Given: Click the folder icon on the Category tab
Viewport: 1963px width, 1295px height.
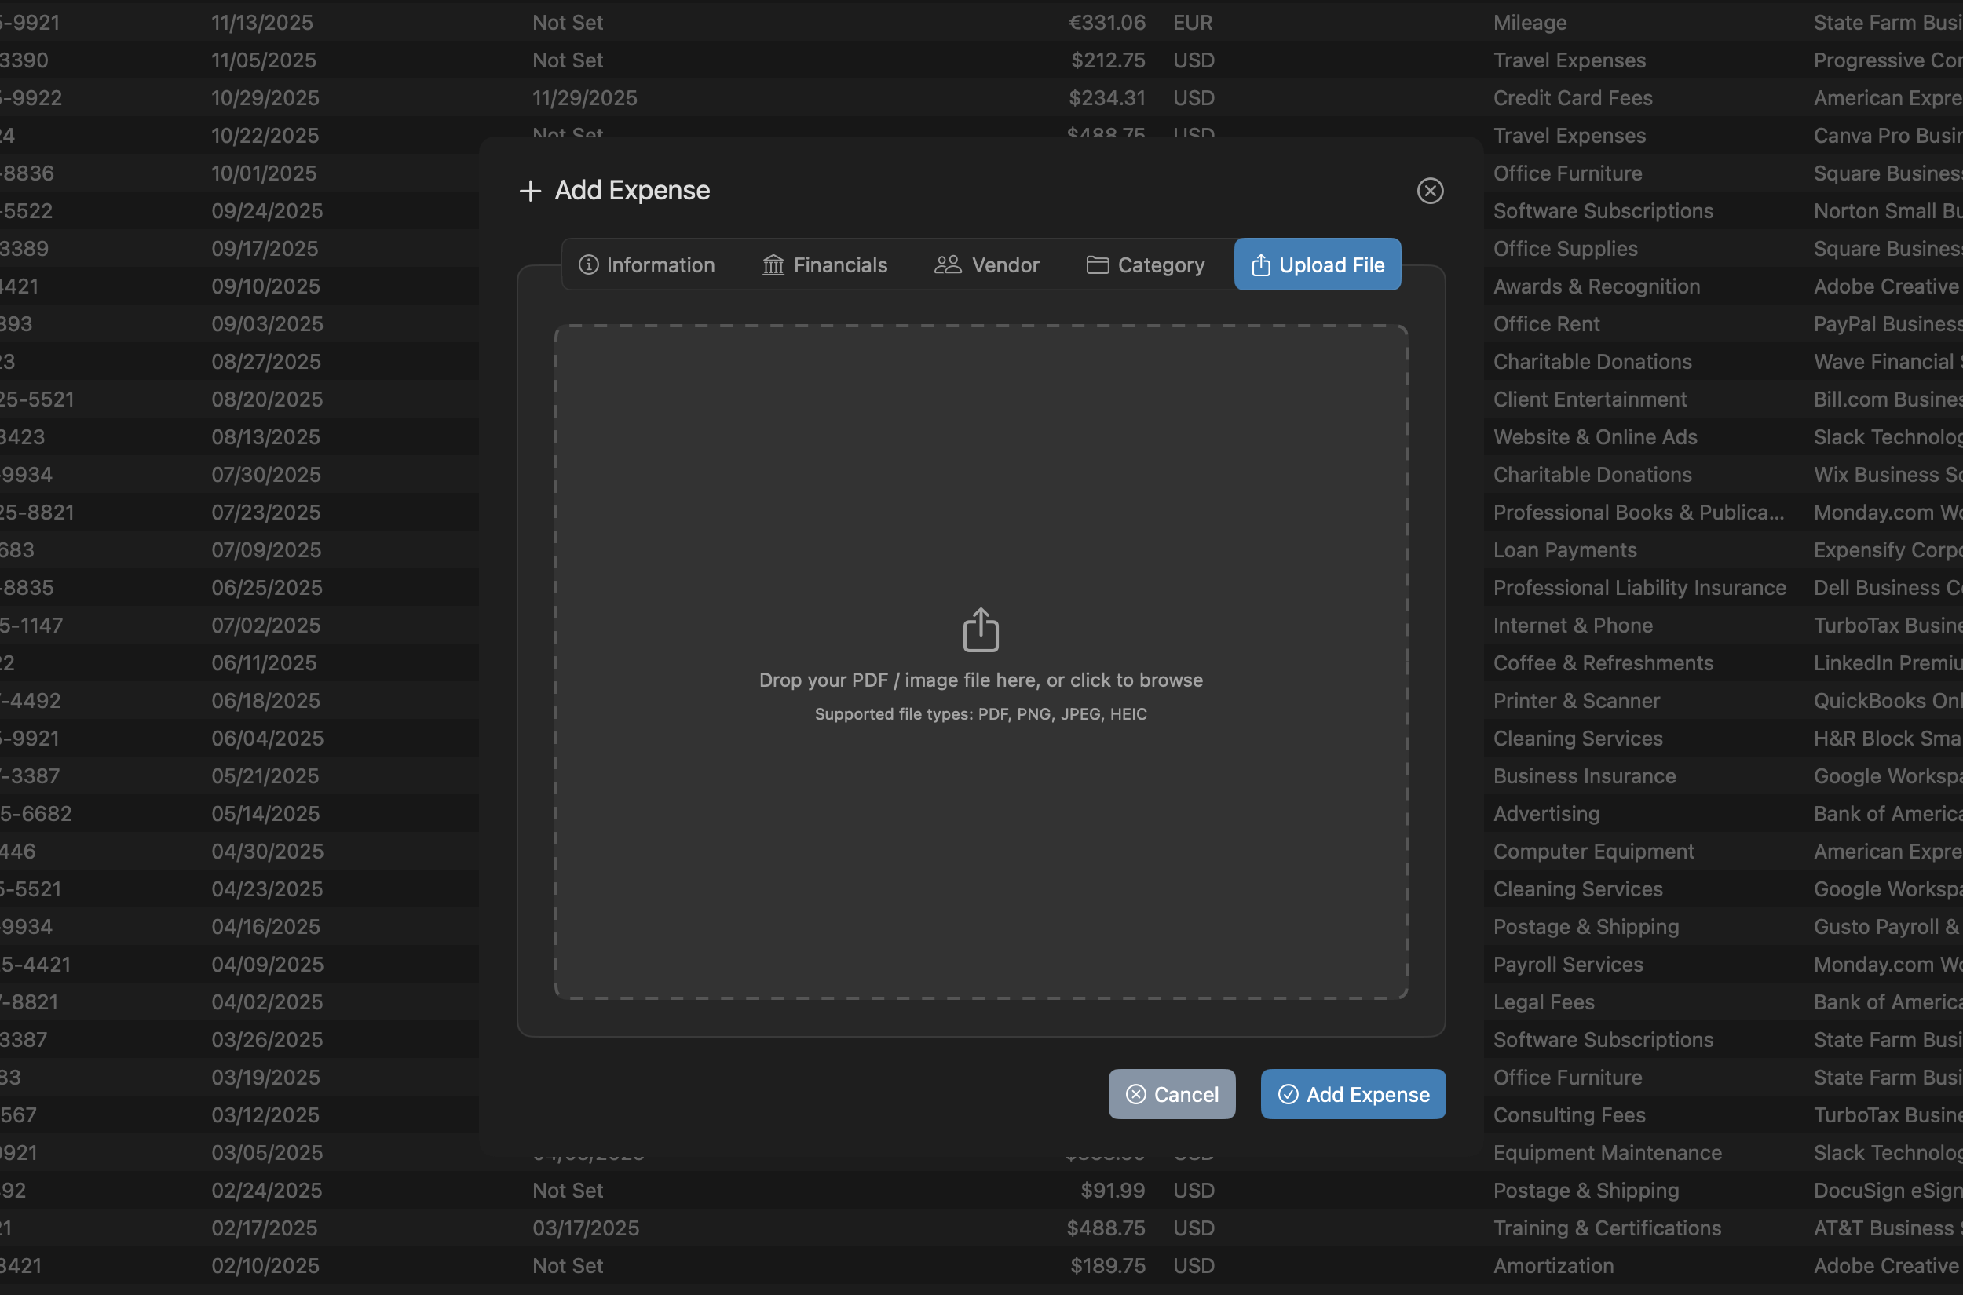Looking at the screenshot, I should click(1097, 264).
